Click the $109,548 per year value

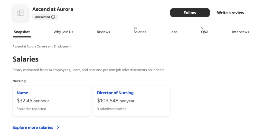point(116,101)
